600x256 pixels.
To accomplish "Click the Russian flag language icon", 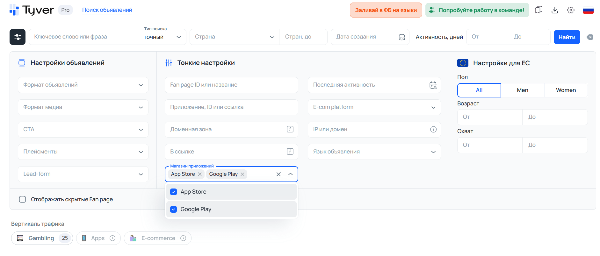I will coord(588,10).
